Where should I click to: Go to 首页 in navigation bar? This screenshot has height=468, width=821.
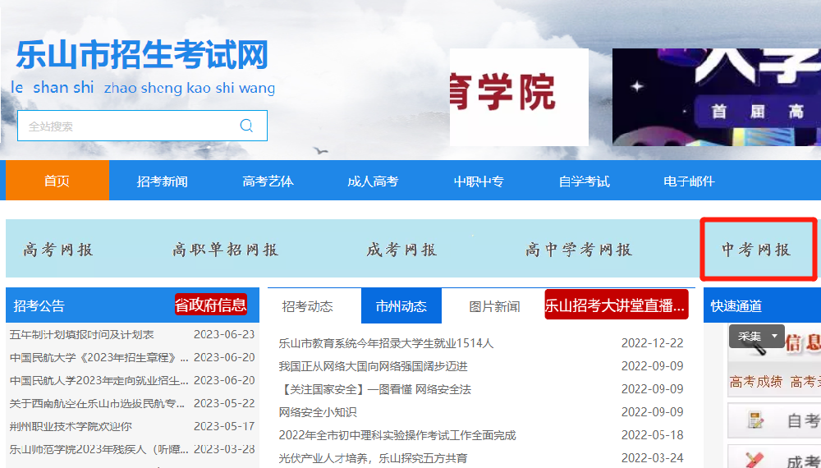57,181
